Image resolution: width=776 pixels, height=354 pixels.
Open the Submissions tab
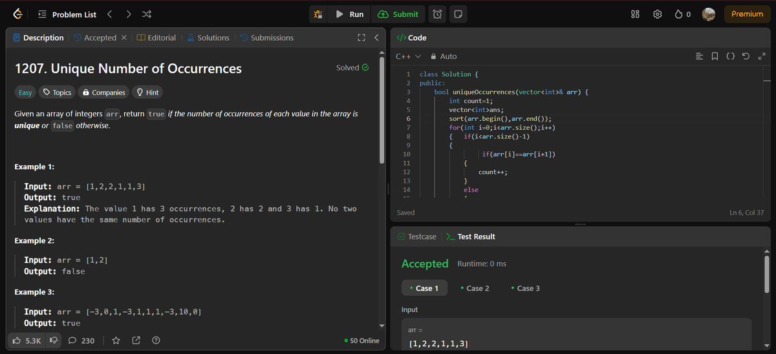[266, 38]
